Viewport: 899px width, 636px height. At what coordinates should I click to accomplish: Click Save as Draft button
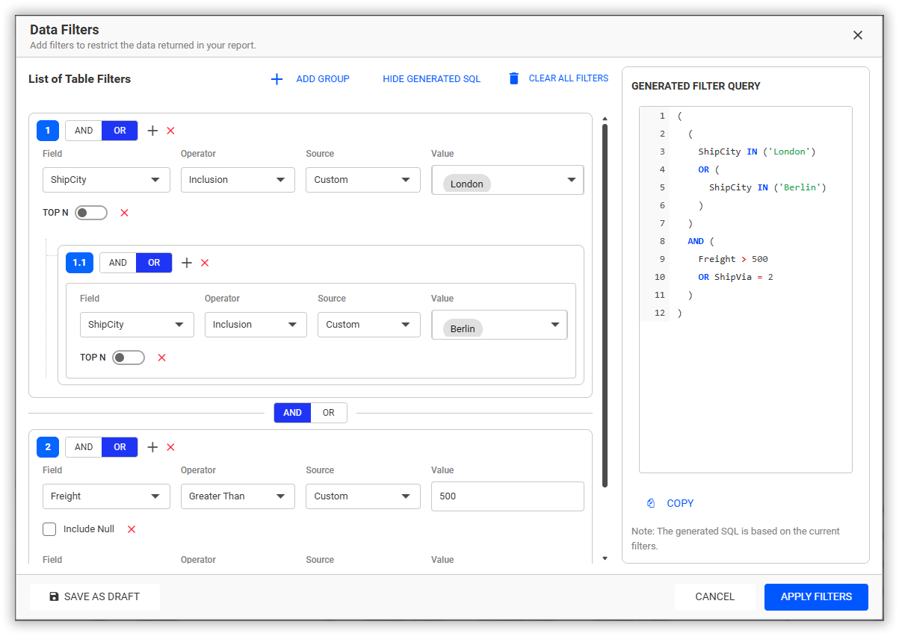pos(95,597)
